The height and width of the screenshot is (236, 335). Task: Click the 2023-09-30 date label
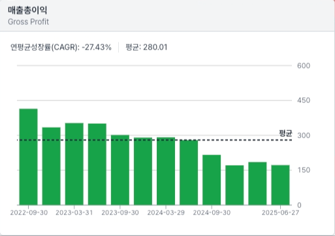tap(120, 213)
